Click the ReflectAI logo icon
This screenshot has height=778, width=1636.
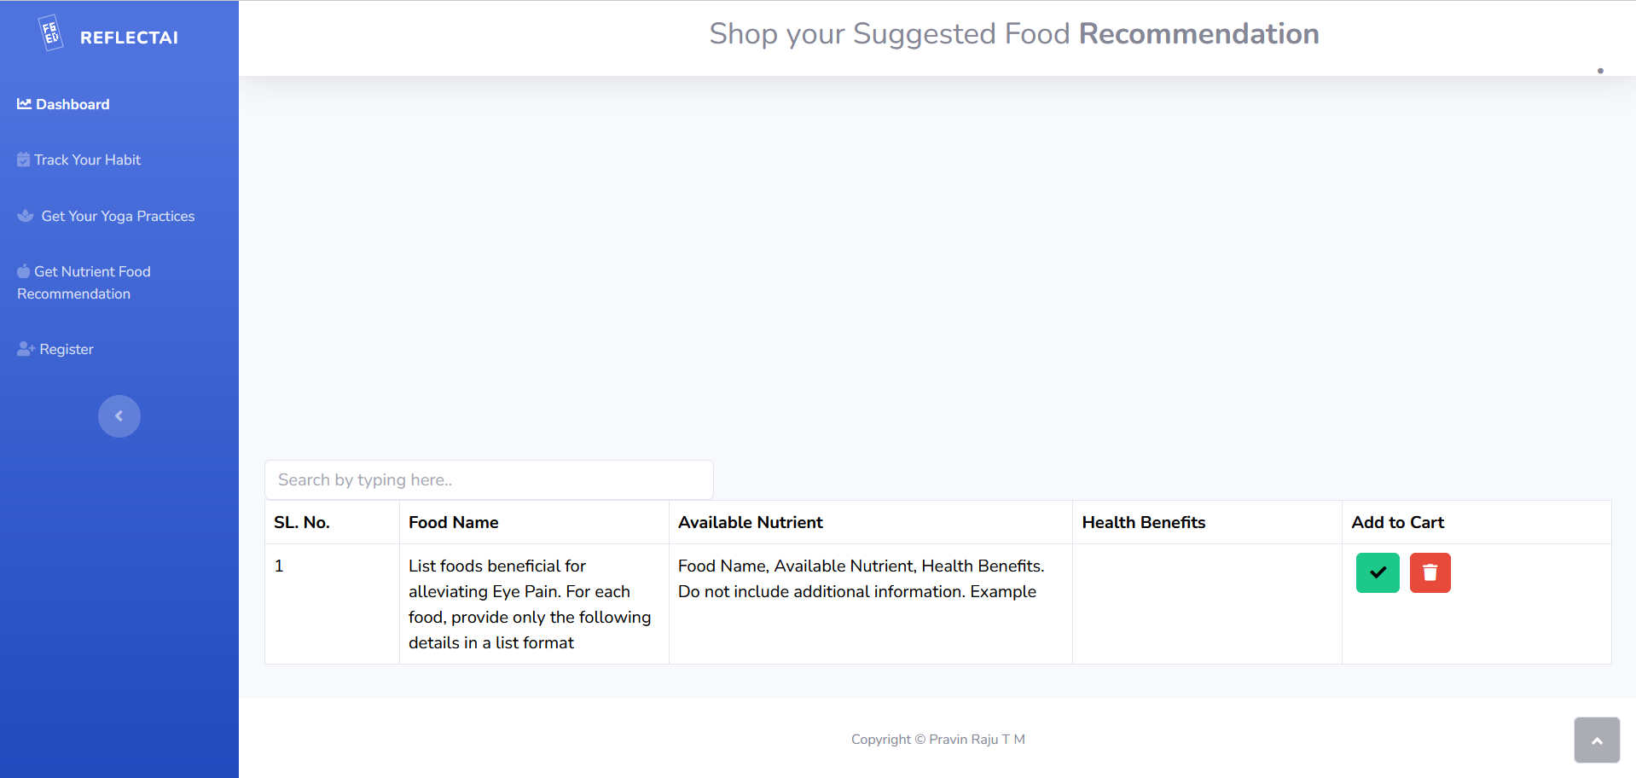(51, 33)
